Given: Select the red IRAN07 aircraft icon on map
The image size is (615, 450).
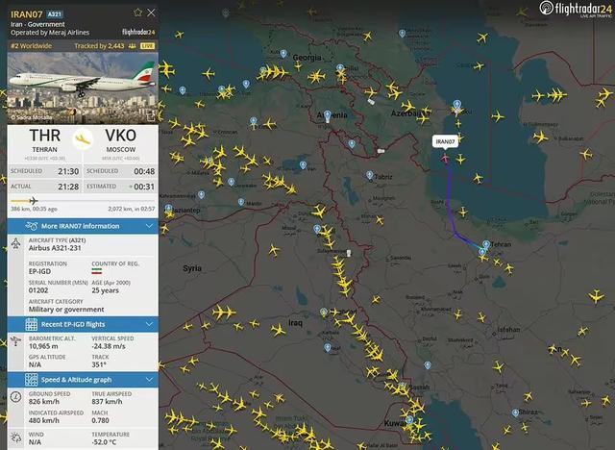Looking at the screenshot, I should (445, 158).
